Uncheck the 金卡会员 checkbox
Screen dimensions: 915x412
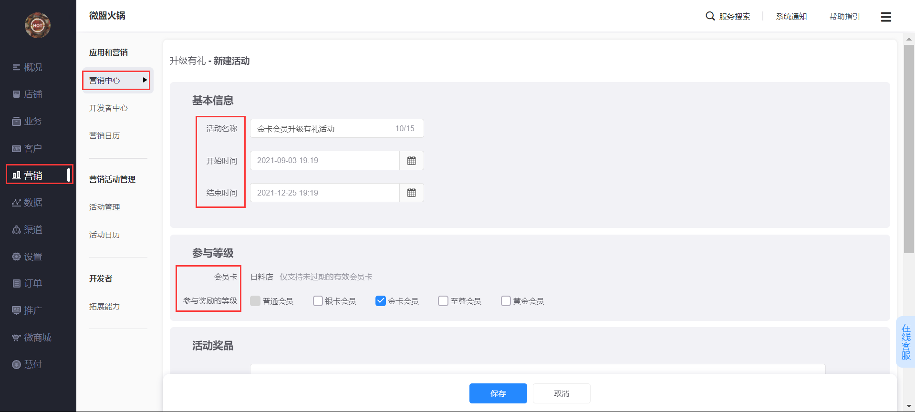tap(381, 301)
